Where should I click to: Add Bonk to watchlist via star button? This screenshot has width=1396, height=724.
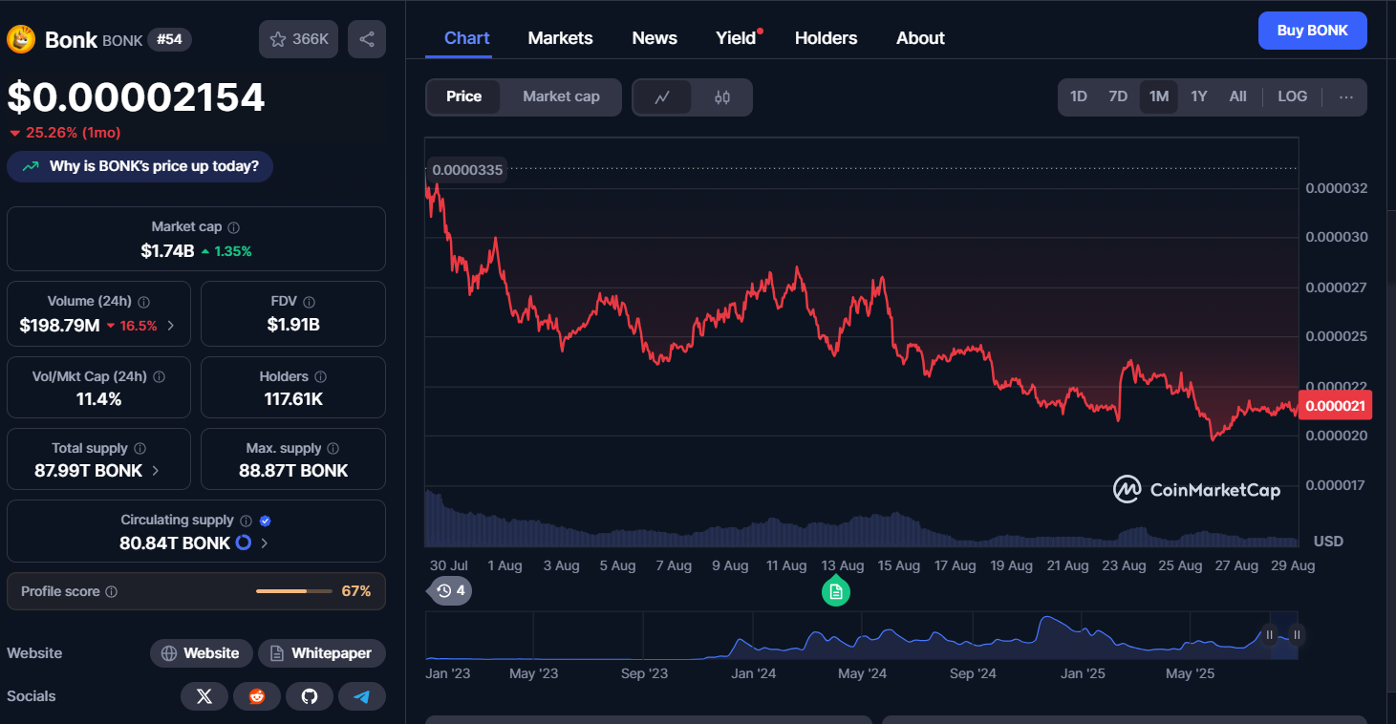coord(298,39)
